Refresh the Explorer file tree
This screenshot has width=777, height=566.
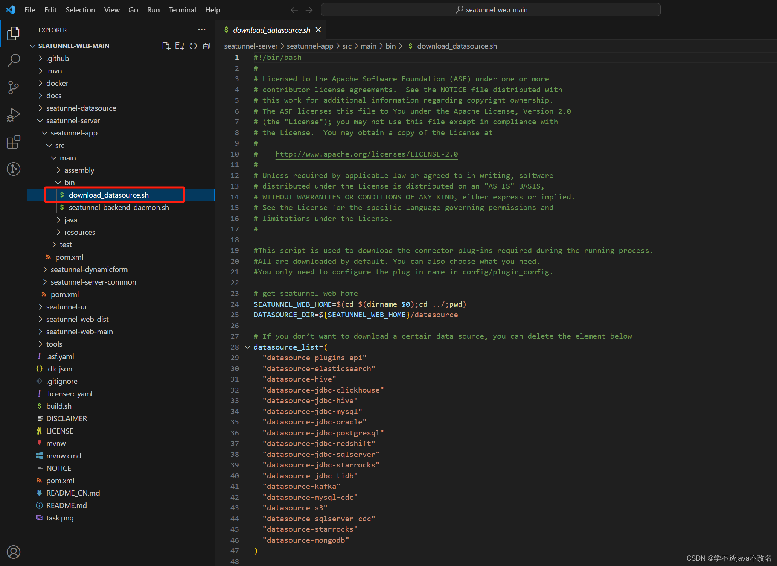pos(193,46)
